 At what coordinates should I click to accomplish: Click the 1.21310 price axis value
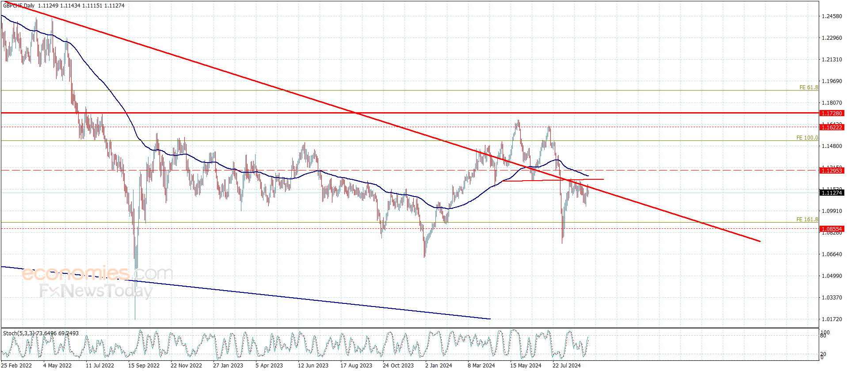[x=832, y=60]
